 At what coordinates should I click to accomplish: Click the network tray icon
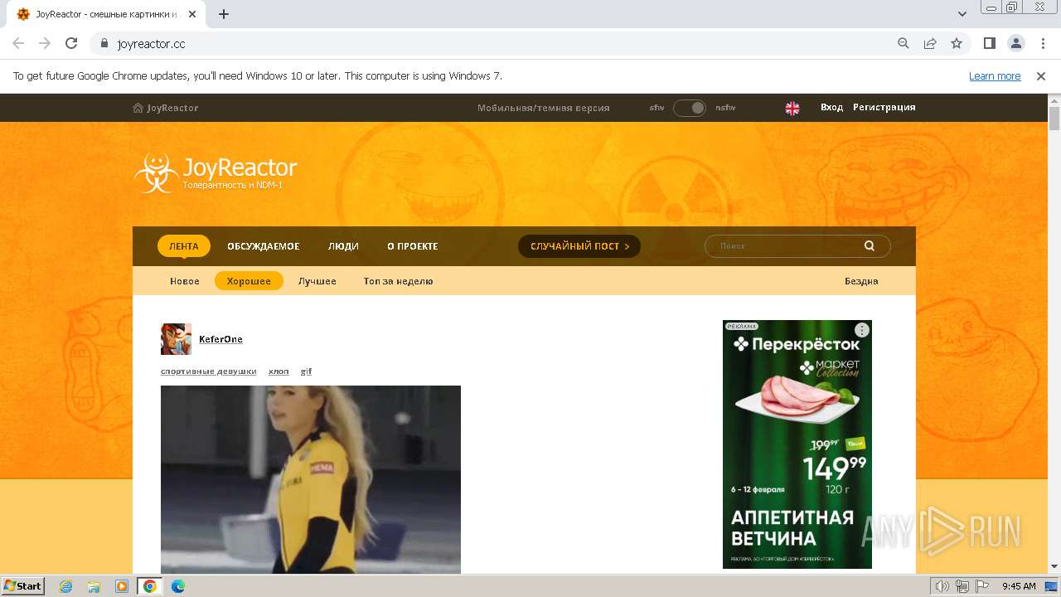click(962, 586)
